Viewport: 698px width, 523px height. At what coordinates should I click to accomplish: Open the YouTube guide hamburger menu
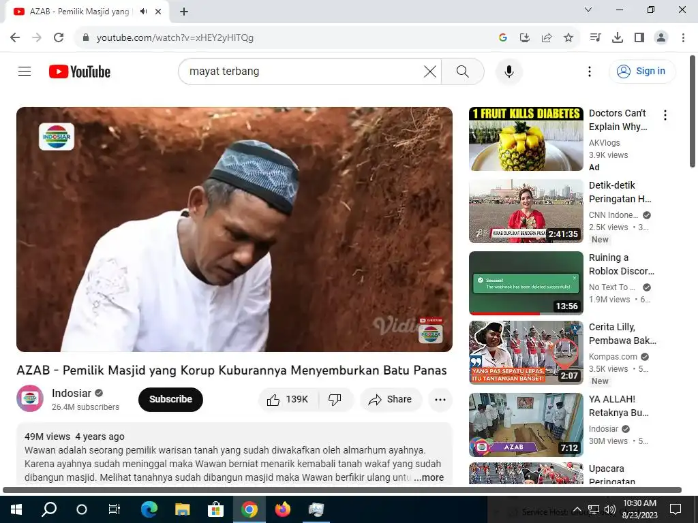click(x=25, y=71)
